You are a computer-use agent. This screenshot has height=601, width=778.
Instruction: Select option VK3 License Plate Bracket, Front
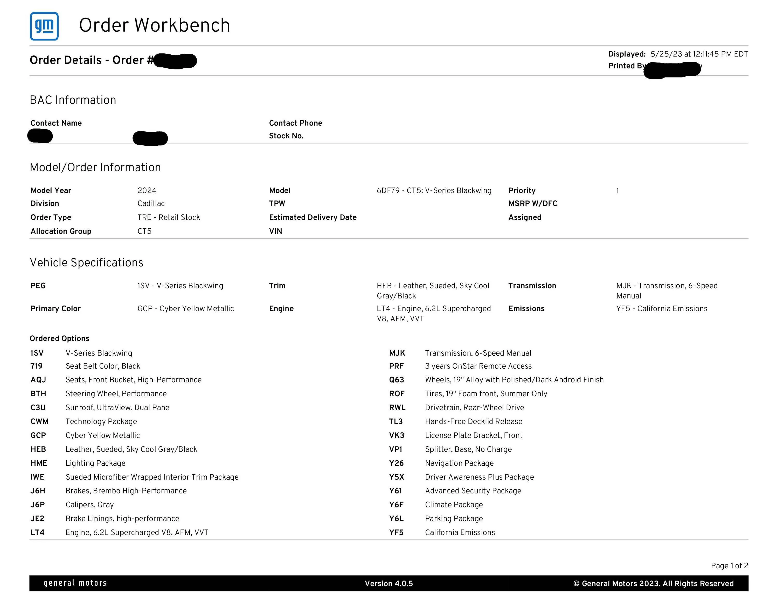pos(456,435)
